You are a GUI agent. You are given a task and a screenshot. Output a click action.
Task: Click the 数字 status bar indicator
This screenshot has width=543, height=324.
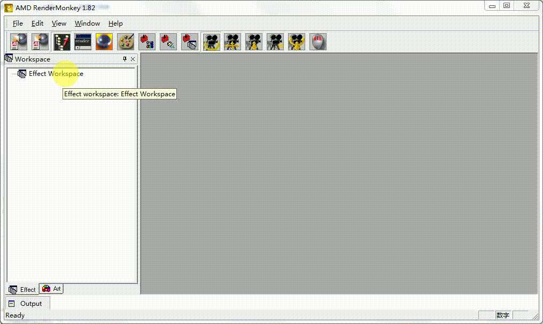click(x=503, y=315)
